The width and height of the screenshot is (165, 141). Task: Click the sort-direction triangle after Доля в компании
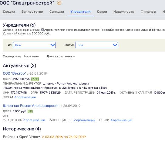[x=74, y=57]
